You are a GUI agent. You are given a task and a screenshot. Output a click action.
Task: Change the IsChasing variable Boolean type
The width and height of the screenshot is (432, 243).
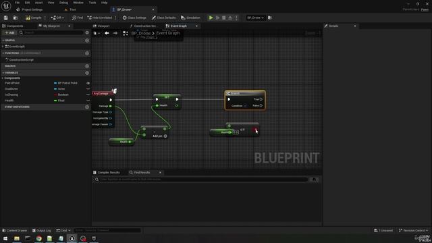(x=61, y=94)
